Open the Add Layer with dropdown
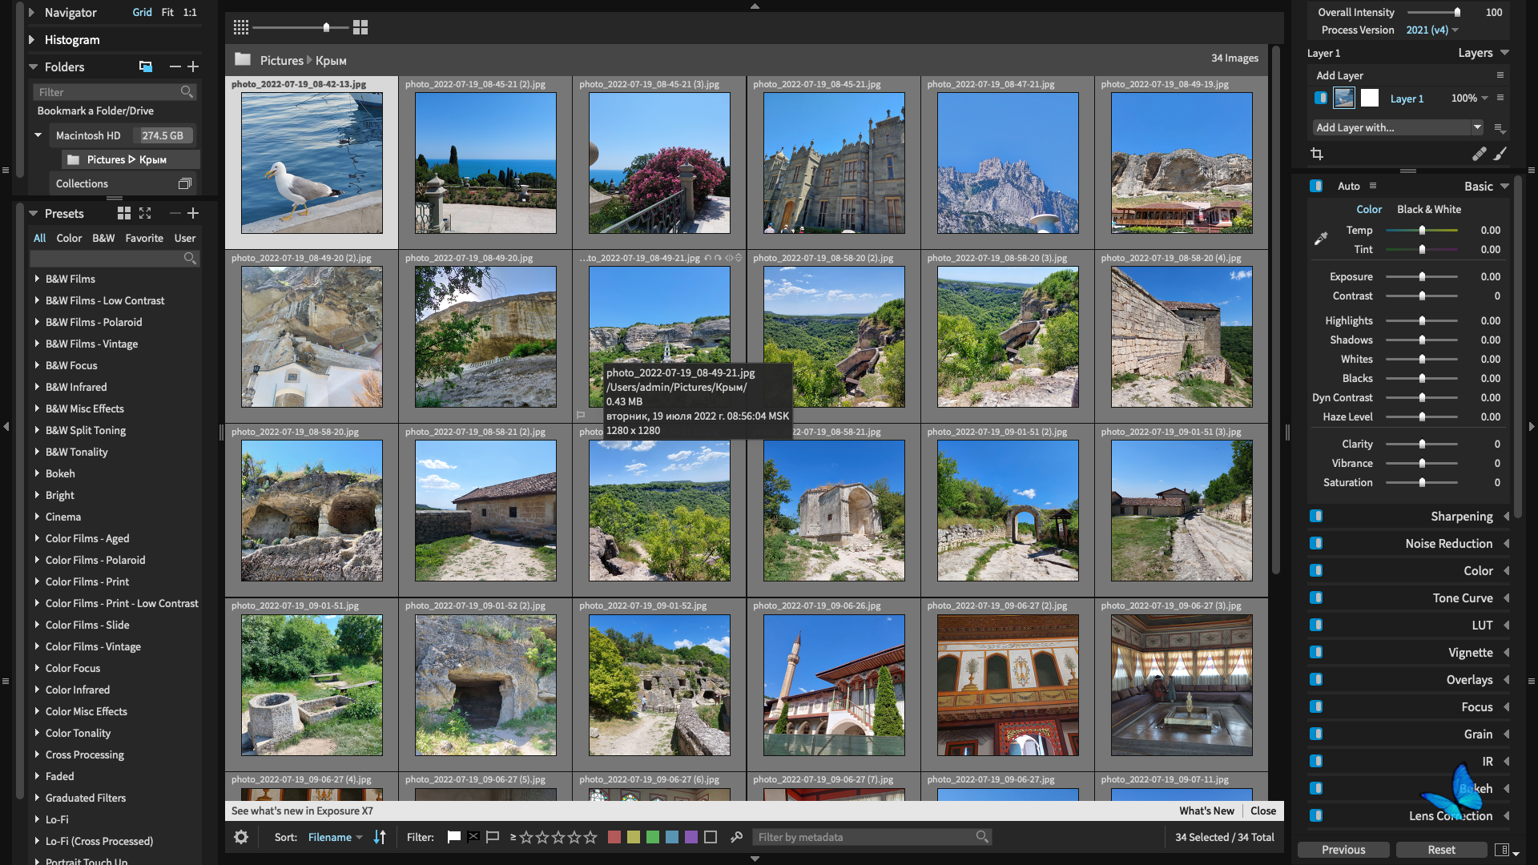 [1397, 127]
